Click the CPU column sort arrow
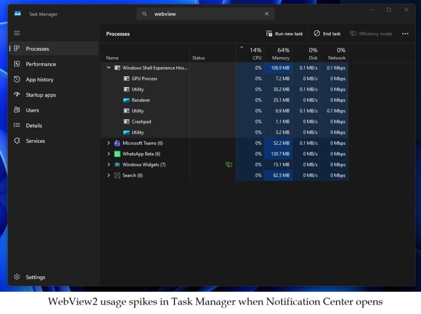The height and width of the screenshot is (314, 421). [242, 47]
